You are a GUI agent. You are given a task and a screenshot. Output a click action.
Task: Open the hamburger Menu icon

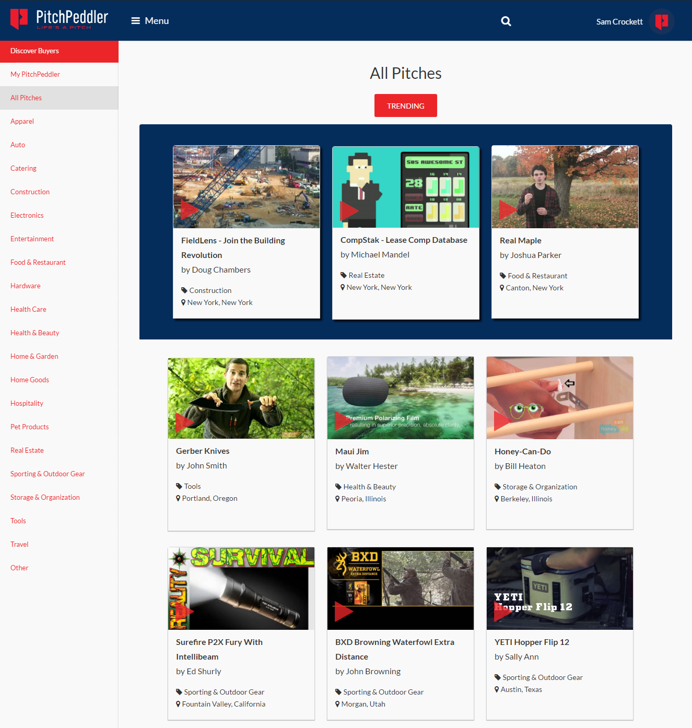coord(135,21)
